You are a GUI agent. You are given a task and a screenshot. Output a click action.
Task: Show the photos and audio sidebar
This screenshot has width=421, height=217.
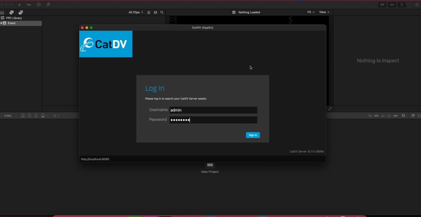(12, 13)
